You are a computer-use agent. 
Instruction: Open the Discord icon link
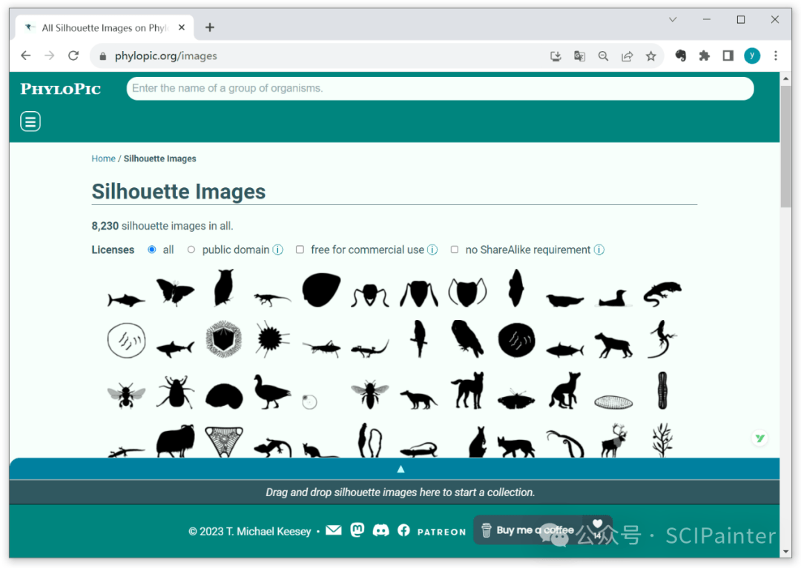point(380,530)
